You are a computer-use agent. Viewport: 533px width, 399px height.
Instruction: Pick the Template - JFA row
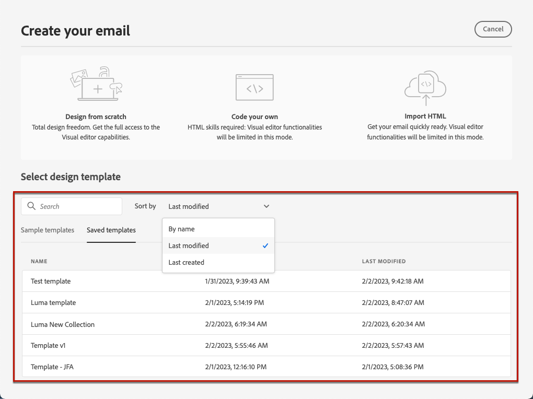266,367
